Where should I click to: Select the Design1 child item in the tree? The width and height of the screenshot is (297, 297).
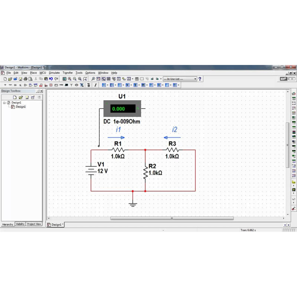point(20,107)
